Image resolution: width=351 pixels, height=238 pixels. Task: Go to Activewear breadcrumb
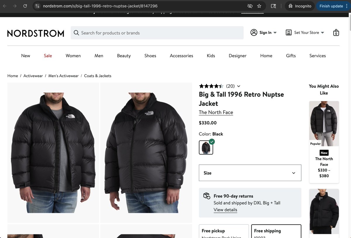pos(33,76)
